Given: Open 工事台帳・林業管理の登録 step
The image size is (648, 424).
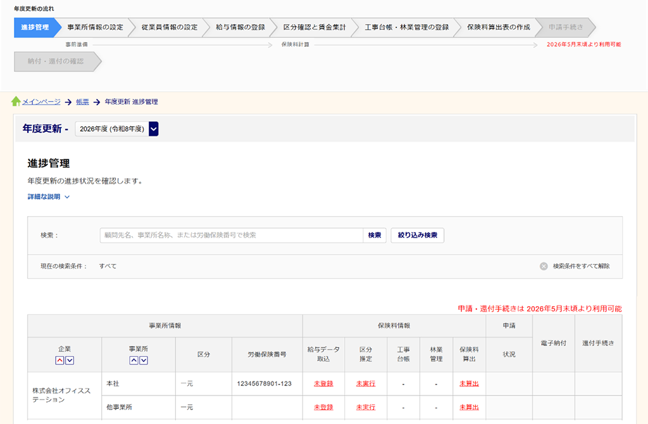Looking at the screenshot, I should pyautogui.click(x=406, y=27).
